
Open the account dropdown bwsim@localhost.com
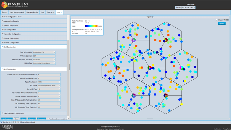[x=185, y=7]
